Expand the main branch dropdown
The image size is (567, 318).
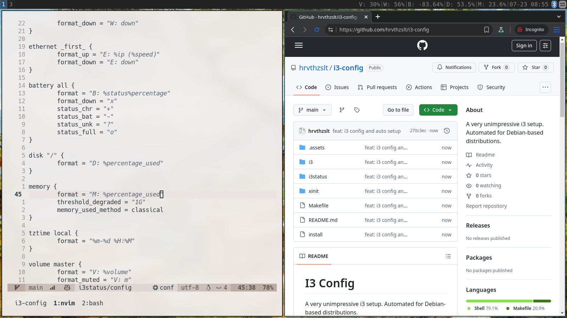pyautogui.click(x=312, y=110)
